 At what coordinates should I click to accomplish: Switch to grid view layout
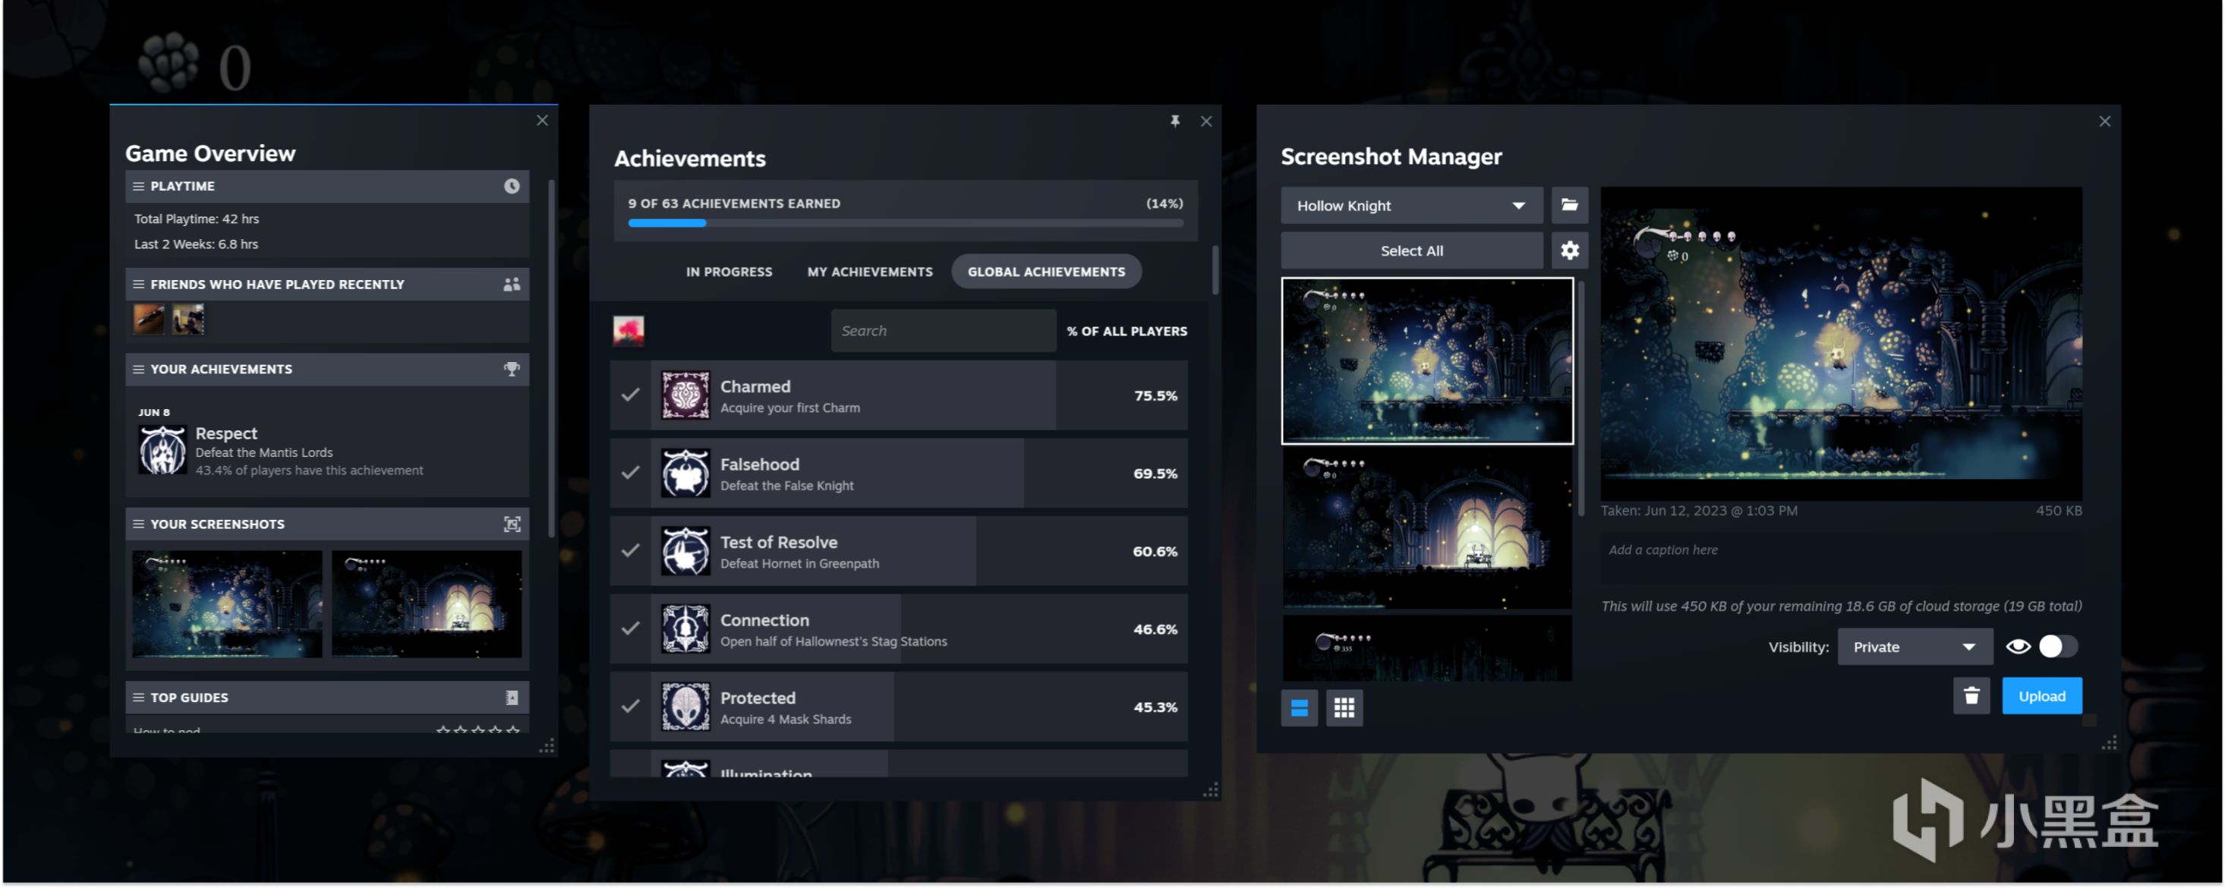point(1344,708)
